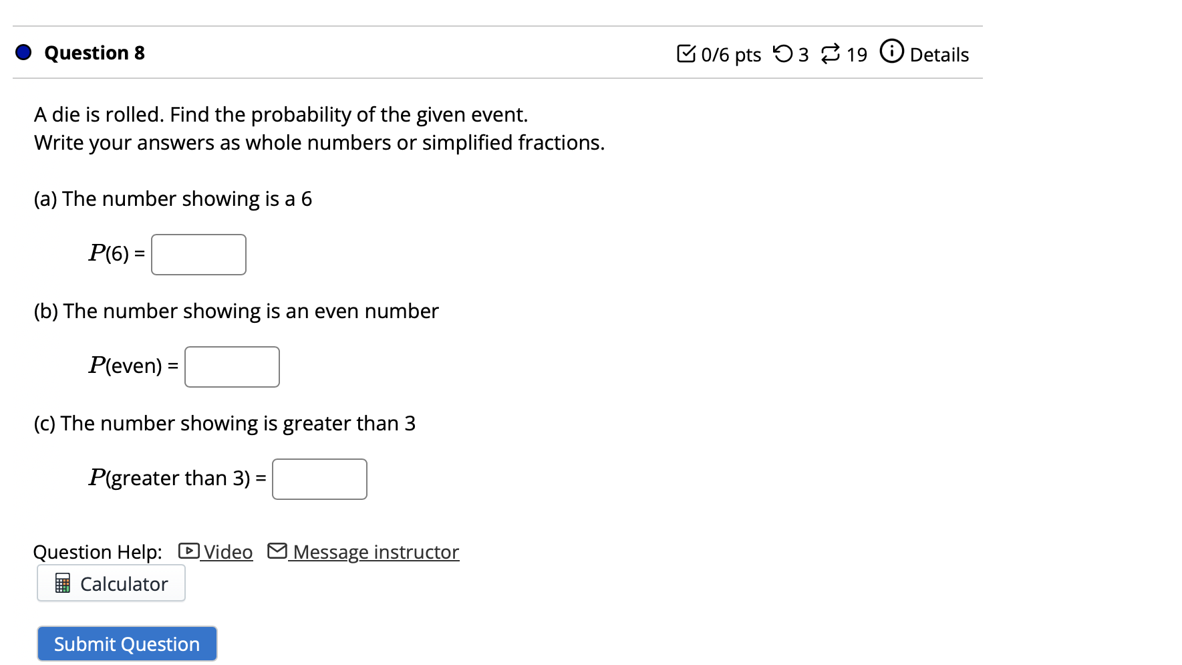Click the P(greater than 3) answer box

319,479
